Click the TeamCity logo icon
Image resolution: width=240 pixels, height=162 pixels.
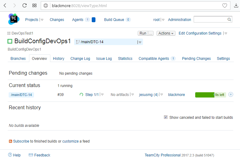point(14,19)
